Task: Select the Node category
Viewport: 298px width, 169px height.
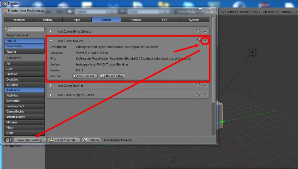Action: tap(24, 133)
